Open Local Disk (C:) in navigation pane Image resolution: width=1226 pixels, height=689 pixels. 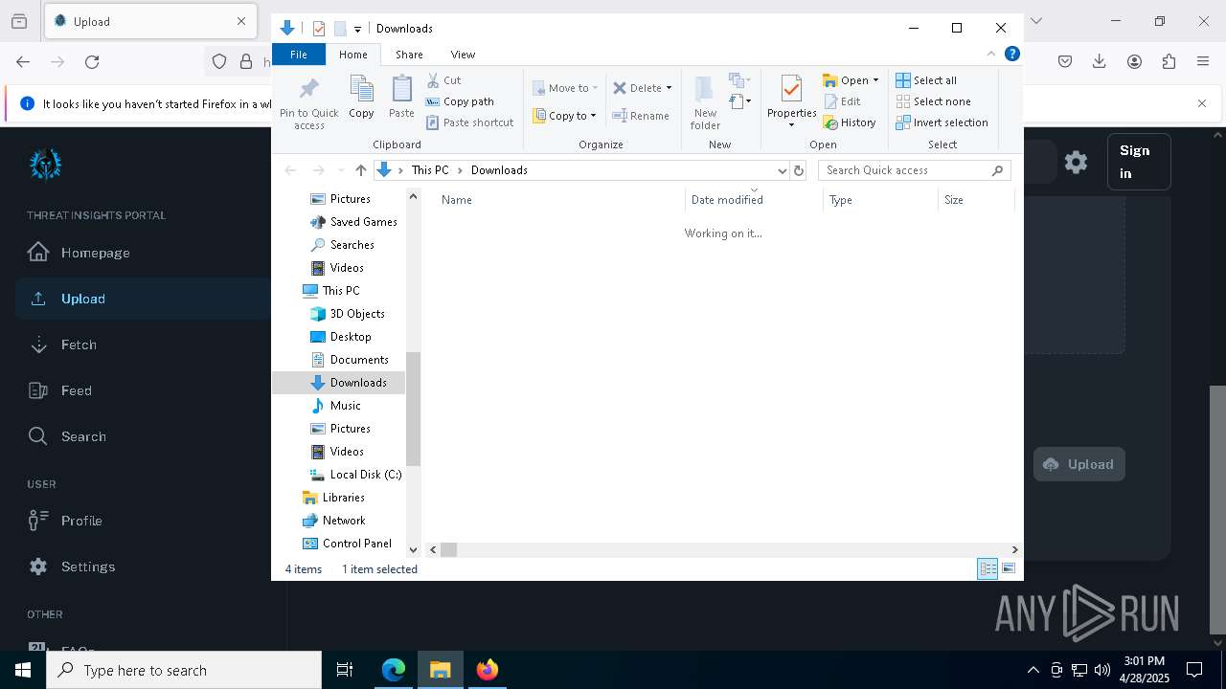point(355,475)
